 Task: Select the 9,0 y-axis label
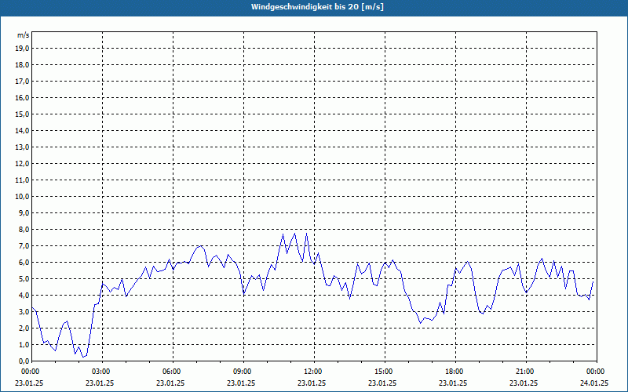24,212
